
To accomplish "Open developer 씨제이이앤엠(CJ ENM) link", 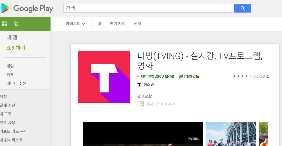I will 155,76.
